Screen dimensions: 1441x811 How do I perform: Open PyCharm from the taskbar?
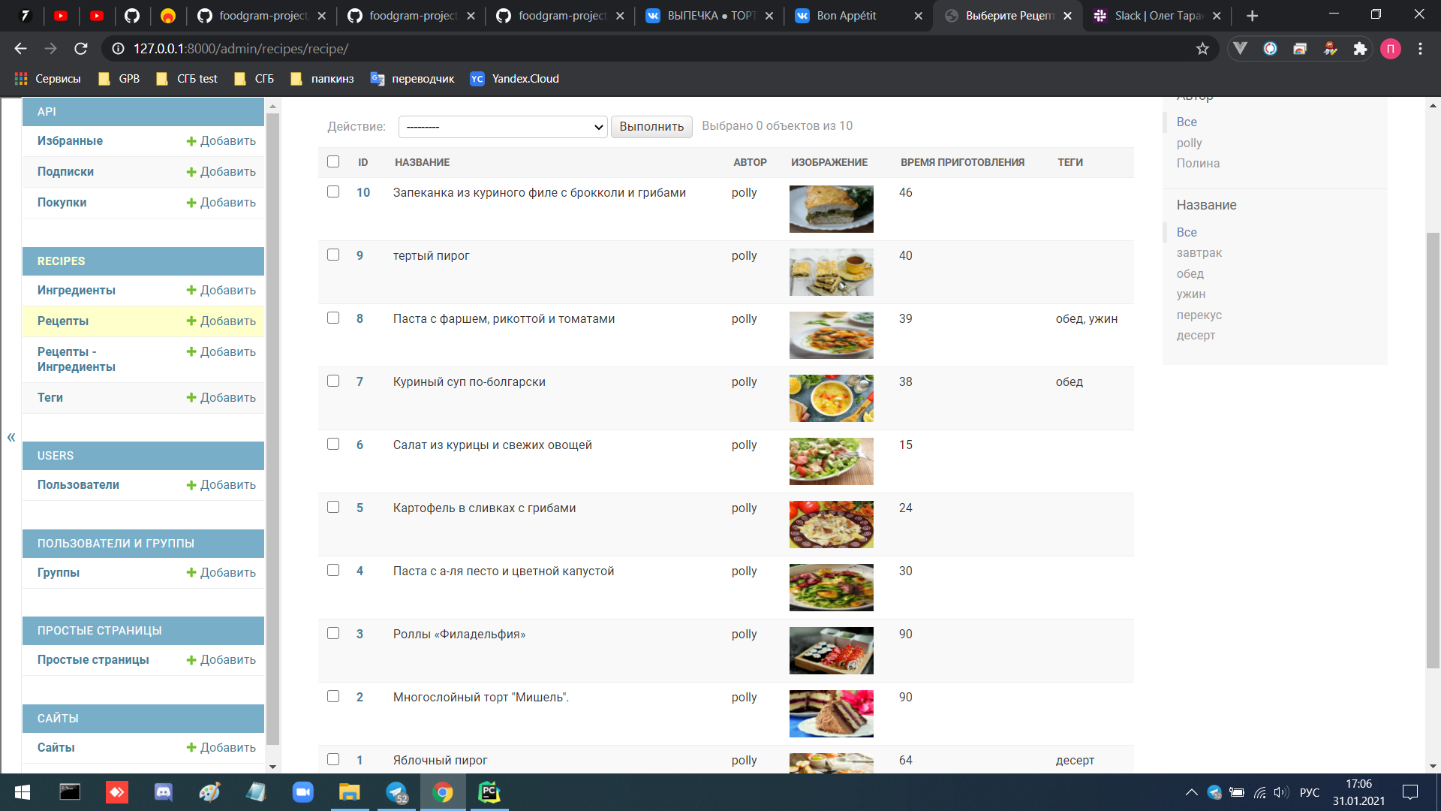(489, 792)
